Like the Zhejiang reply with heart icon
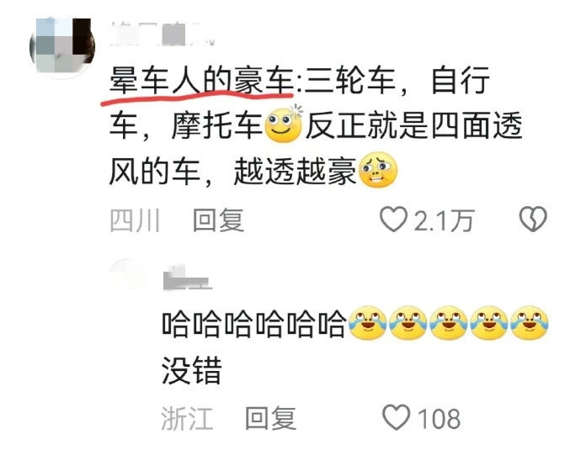This screenshot has width=581, height=450. pos(396,417)
